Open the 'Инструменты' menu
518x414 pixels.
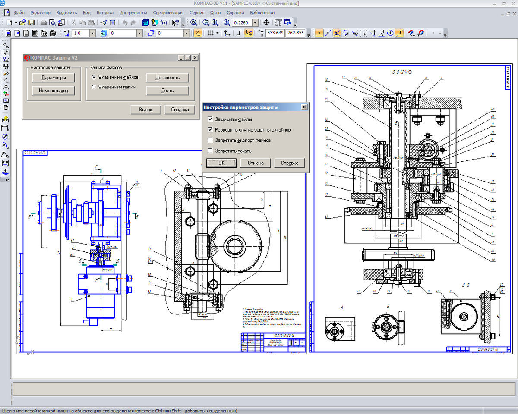pos(133,13)
